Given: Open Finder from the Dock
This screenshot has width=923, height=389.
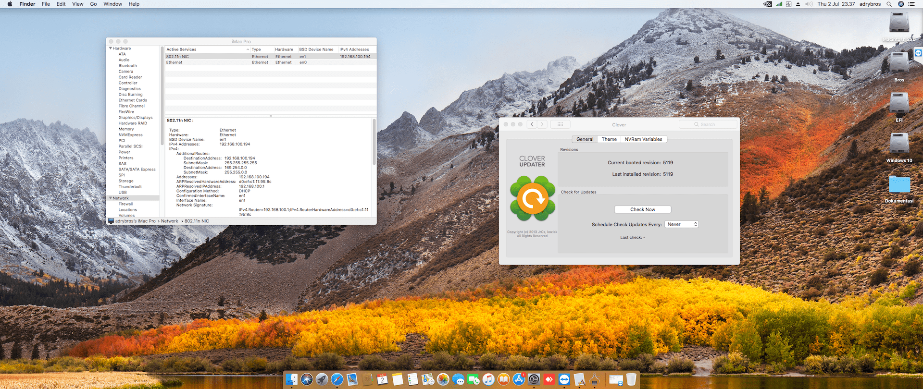Looking at the screenshot, I should (x=292, y=379).
